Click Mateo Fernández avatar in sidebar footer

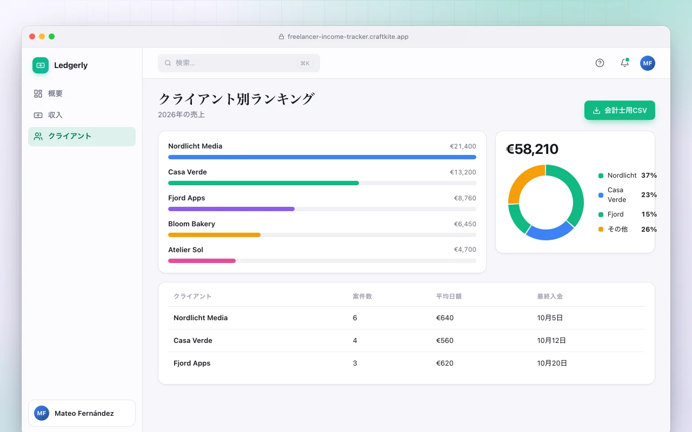pos(42,413)
